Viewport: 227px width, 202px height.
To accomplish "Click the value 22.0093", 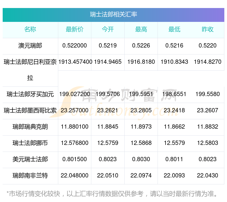I will (x=174, y=176).
